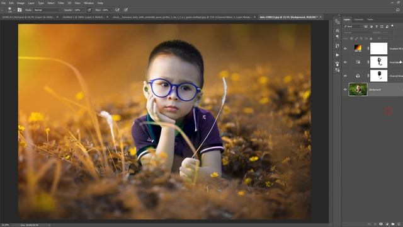The width and height of the screenshot is (403, 227).
Task: Open the Image menu
Action: coord(21,3)
